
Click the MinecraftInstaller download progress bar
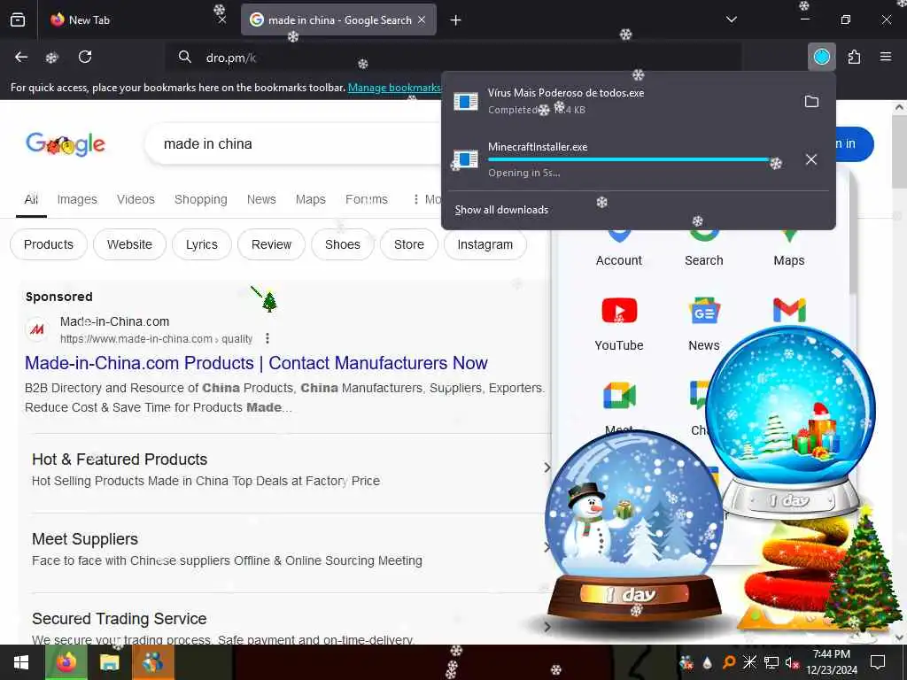[x=631, y=159]
